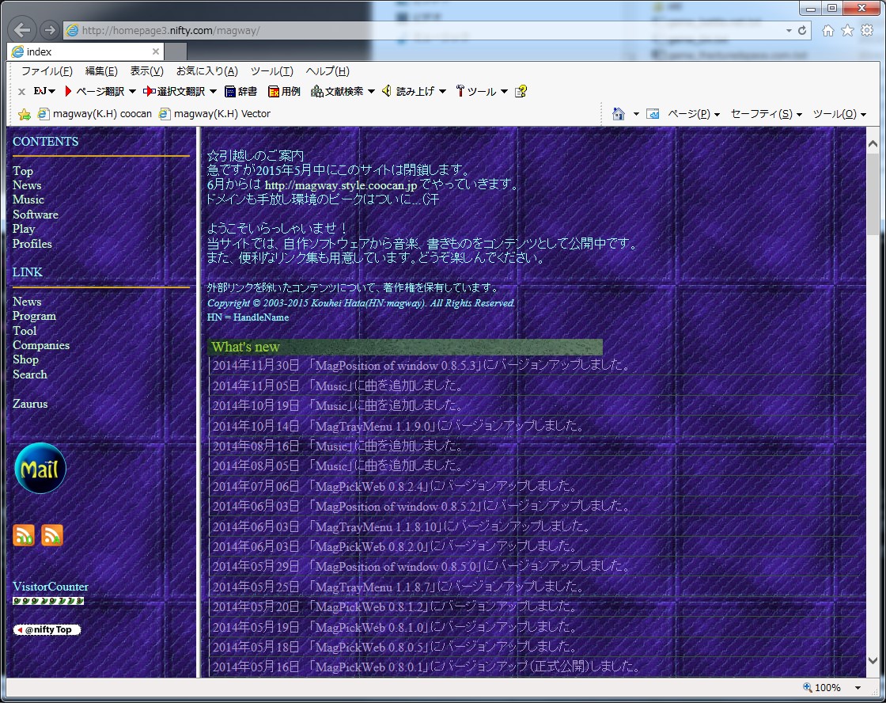Open the 表示(V) menu
The width and height of the screenshot is (886, 703).
(x=146, y=71)
